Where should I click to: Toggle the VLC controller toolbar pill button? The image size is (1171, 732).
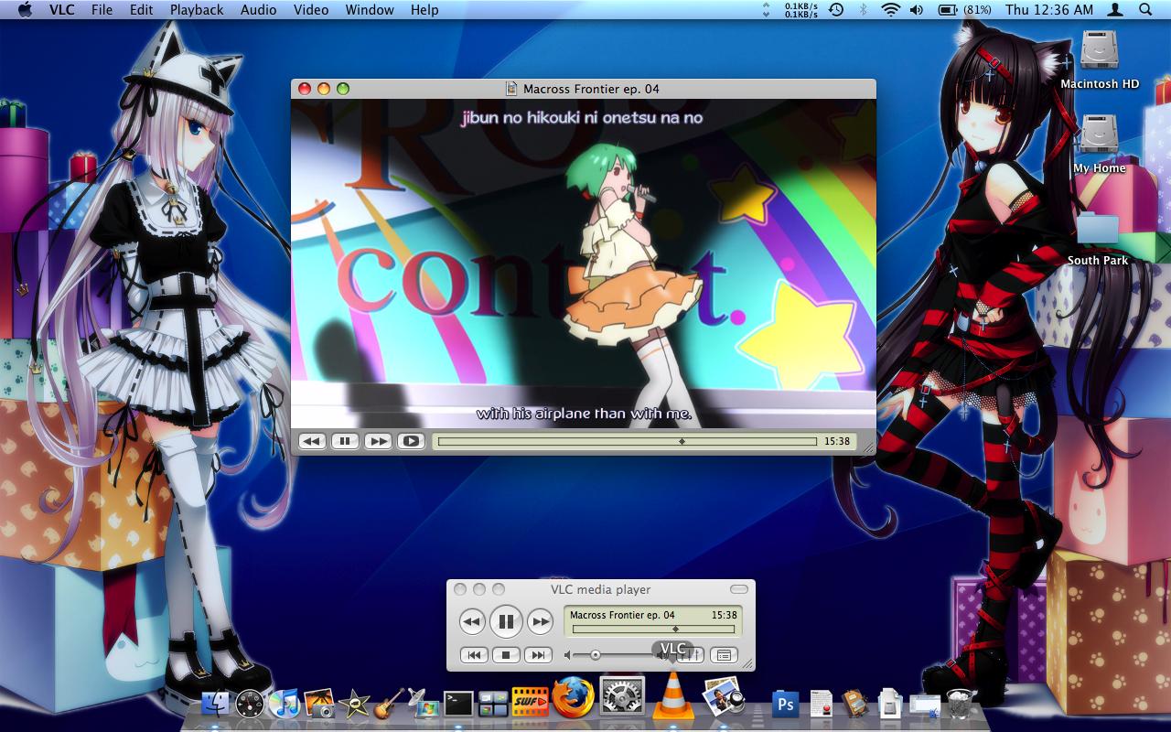738,589
